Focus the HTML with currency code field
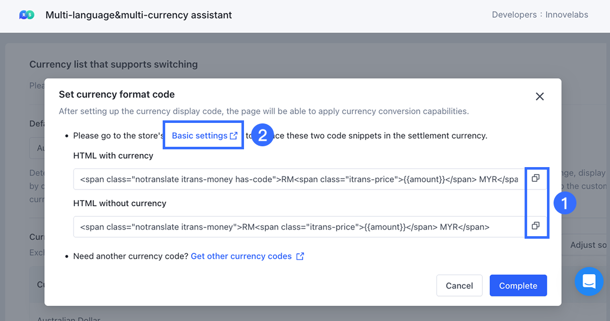The height and width of the screenshot is (321, 610). pyautogui.click(x=299, y=179)
